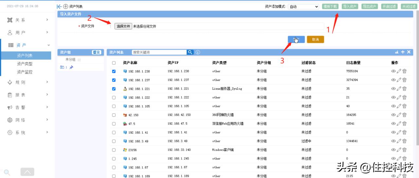Click the circled plus icon beside 资产列表 title
This screenshot has height=178, width=419.
(x=65, y=7)
